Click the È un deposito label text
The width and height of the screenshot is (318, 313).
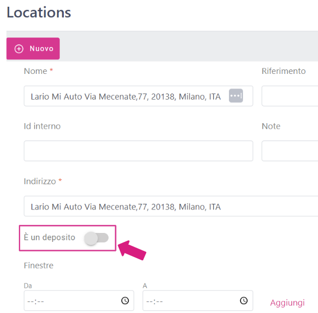49,237
